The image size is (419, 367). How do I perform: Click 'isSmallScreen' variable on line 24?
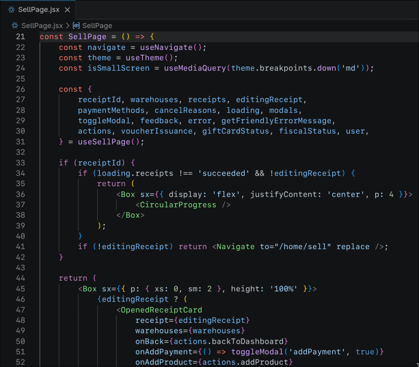coord(119,68)
